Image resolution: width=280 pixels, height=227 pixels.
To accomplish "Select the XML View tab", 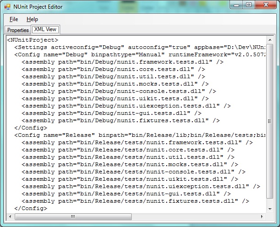I will click(x=45, y=30).
